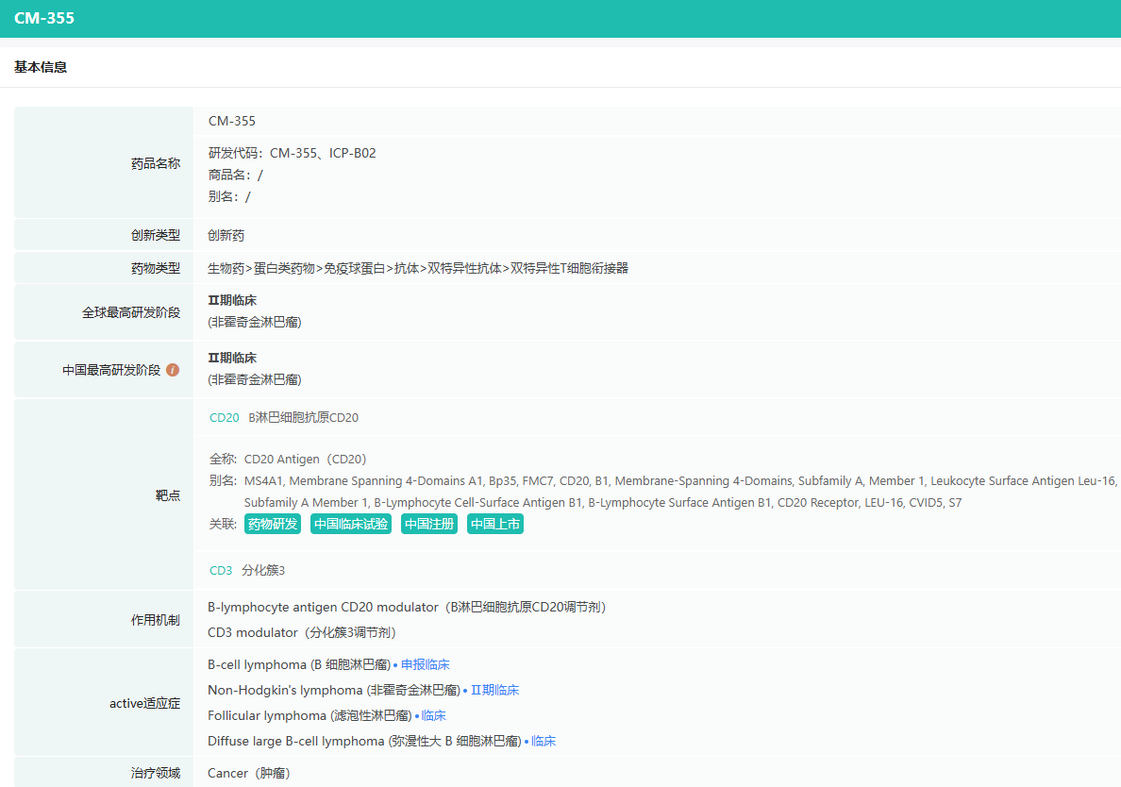
Task: Open the CD20 target link
Action: [x=224, y=417]
